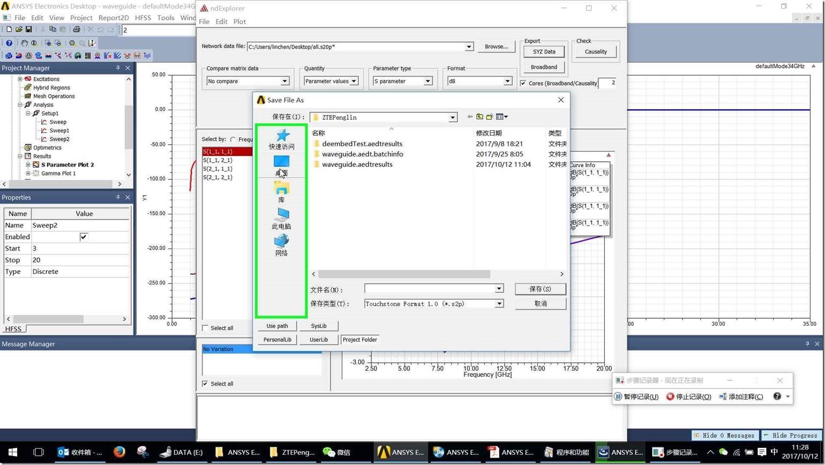Open the Parameter type dropdown

(428, 81)
